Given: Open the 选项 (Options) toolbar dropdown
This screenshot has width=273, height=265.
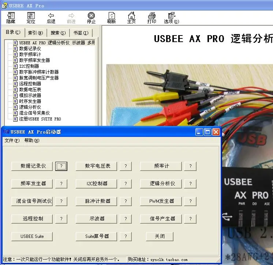Looking at the screenshot, I should [x=172, y=18].
